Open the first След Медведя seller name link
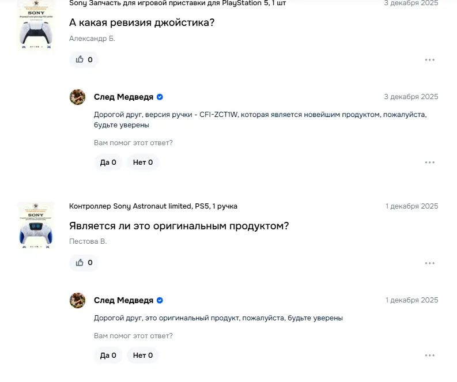The image size is (457, 382). (123, 97)
